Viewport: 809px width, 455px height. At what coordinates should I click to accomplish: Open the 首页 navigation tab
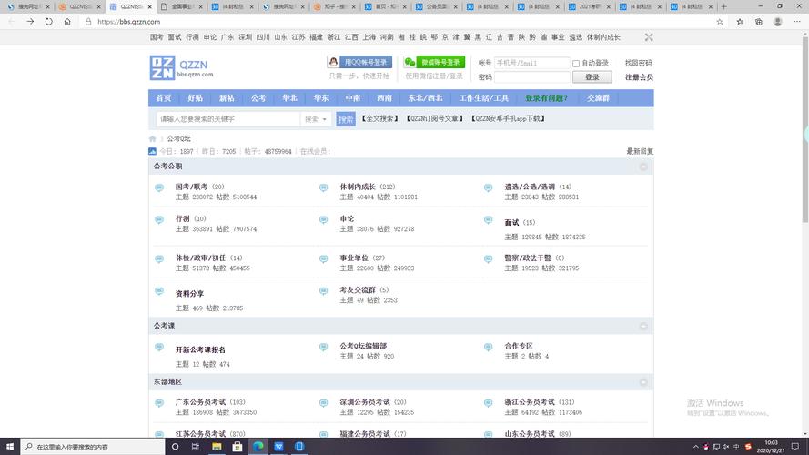click(164, 98)
